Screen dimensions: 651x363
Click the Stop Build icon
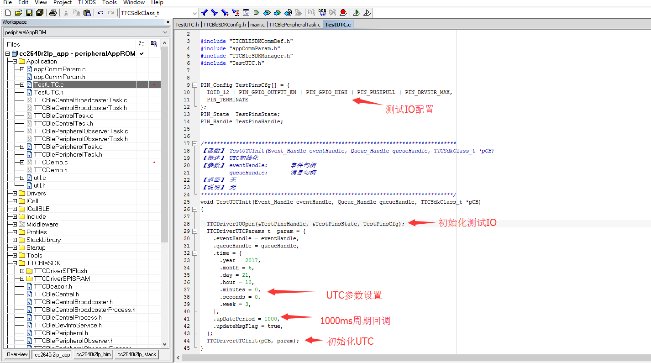pos(333,13)
